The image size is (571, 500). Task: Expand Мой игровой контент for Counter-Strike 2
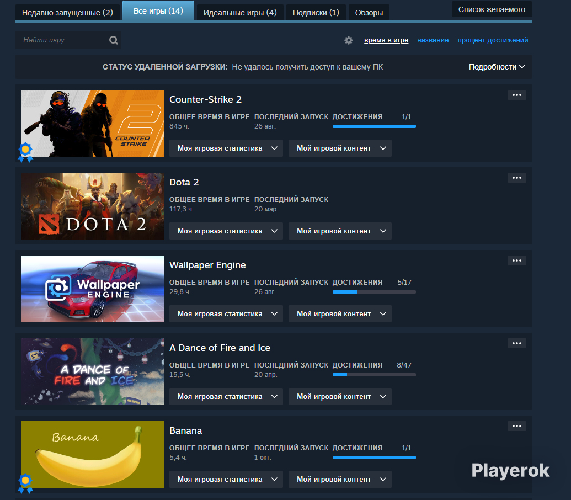340,148
